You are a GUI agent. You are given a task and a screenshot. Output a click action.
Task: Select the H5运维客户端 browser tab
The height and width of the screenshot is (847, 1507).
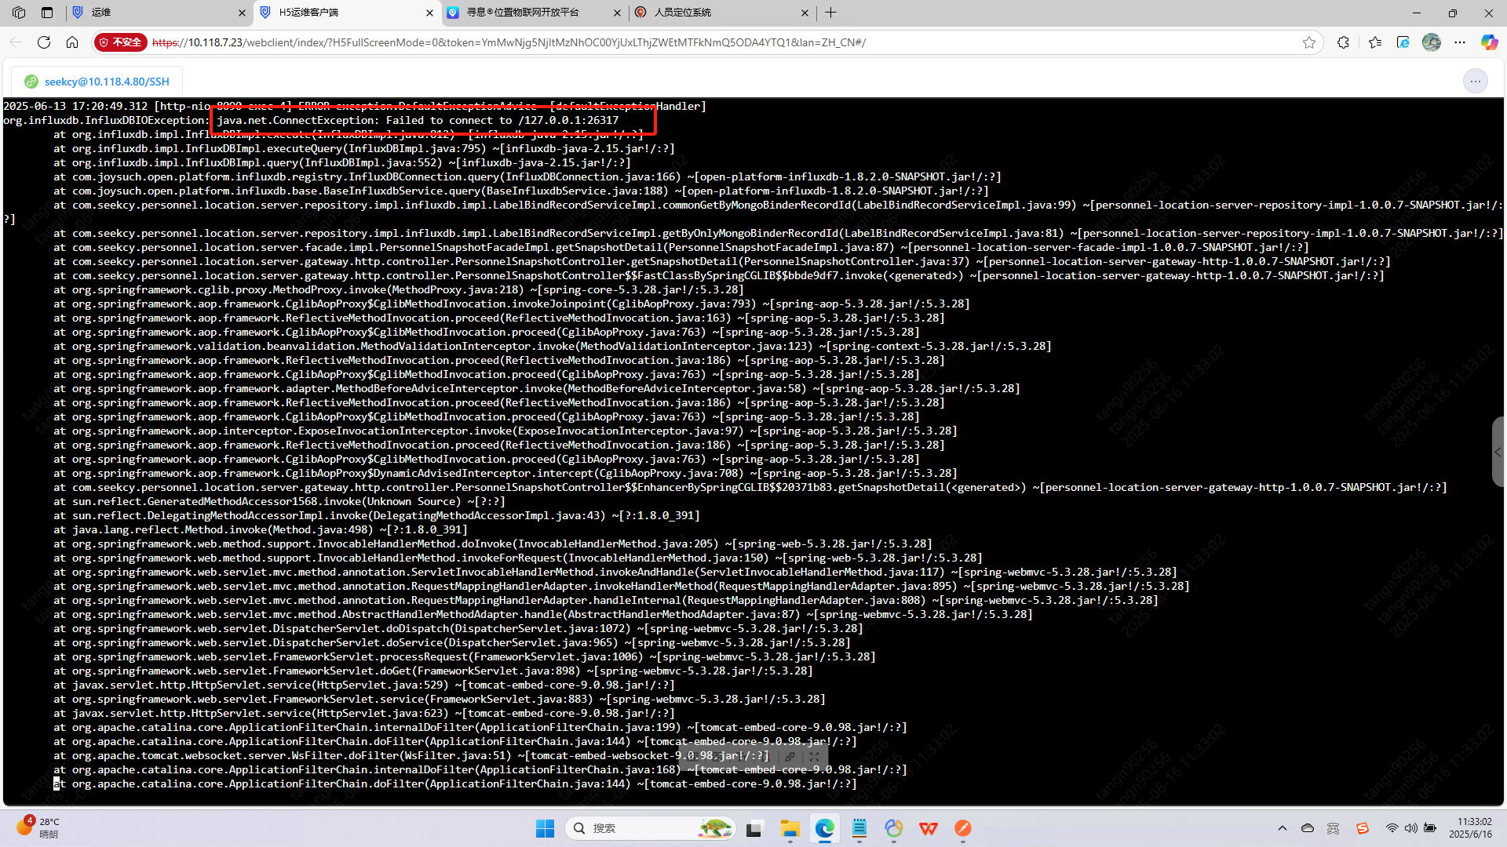point(344,13)
